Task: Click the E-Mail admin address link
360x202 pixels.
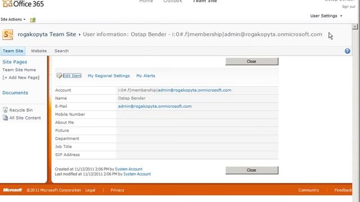Action: tap(155, 106)
